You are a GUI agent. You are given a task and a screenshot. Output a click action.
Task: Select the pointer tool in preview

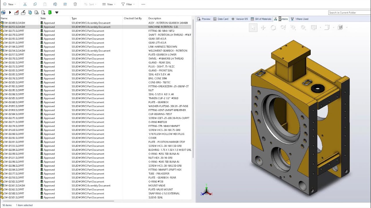pos(253,27)
